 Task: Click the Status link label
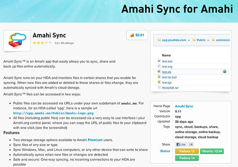[165, 151]
